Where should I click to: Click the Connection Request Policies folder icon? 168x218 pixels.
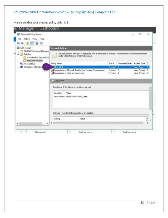coord(25,58)
